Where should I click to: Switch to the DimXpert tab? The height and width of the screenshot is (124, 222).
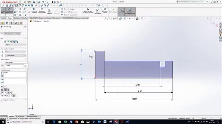(x=25, y=18)
